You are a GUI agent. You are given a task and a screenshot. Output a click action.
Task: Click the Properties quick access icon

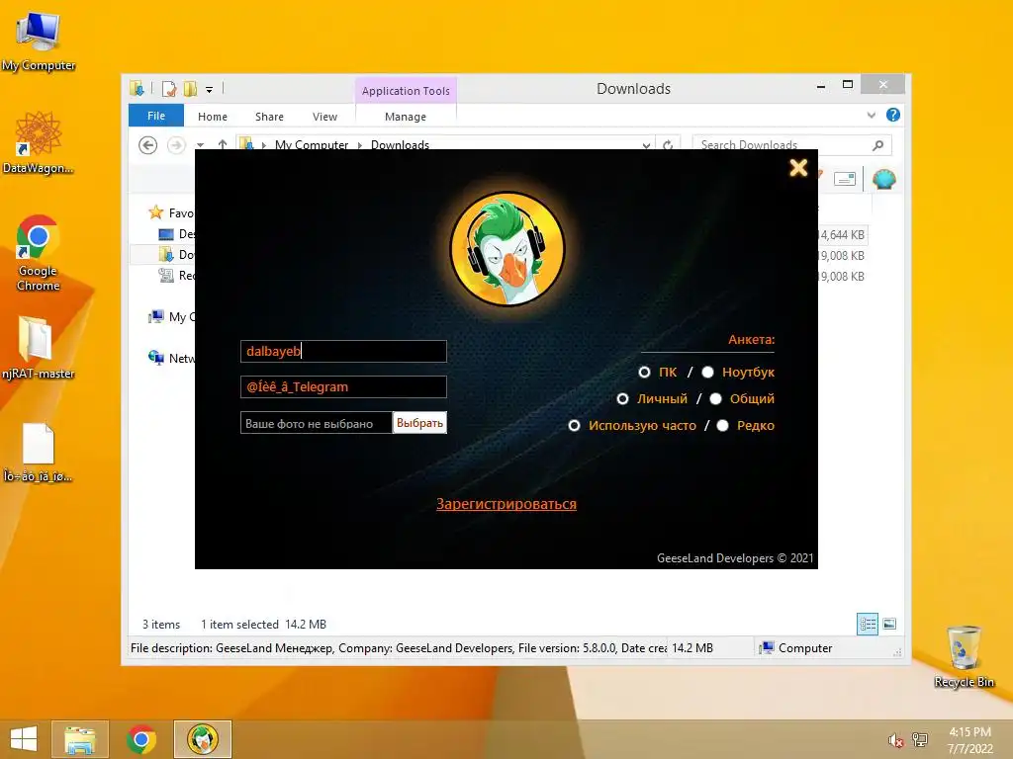coord(169,89)
